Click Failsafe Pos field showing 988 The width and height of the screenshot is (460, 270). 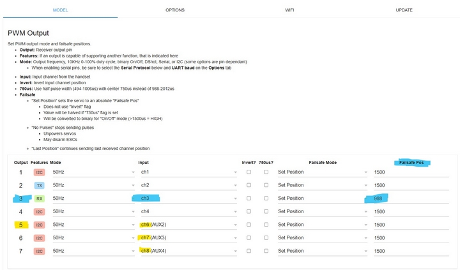pos(412,199)
